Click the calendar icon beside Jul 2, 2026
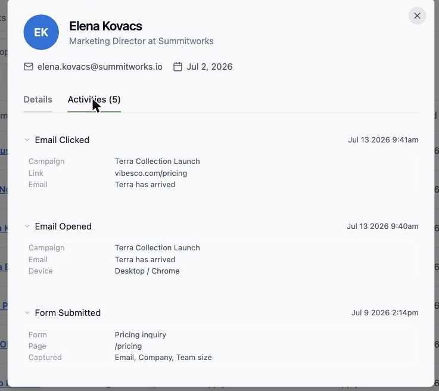This screenshot has height=391, width=439. point(178,67)
